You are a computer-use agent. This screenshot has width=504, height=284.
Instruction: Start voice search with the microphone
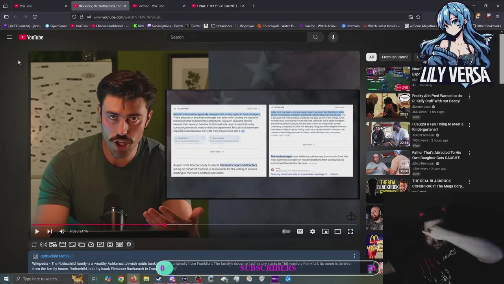pos(333,37)
